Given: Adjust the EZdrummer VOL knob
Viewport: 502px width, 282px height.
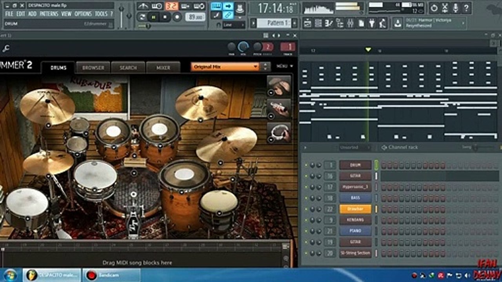Looking at the screenshot, I should point(243,47).
